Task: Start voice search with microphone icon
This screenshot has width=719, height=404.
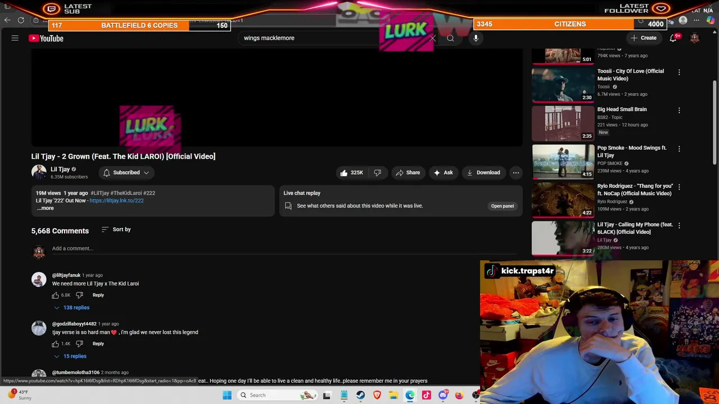Action: tap(476, 38)
